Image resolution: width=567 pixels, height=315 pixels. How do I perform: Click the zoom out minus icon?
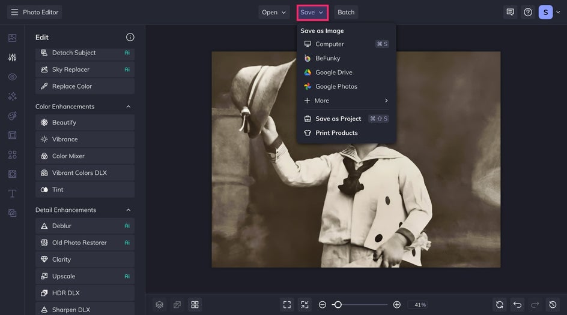point(322,305)
